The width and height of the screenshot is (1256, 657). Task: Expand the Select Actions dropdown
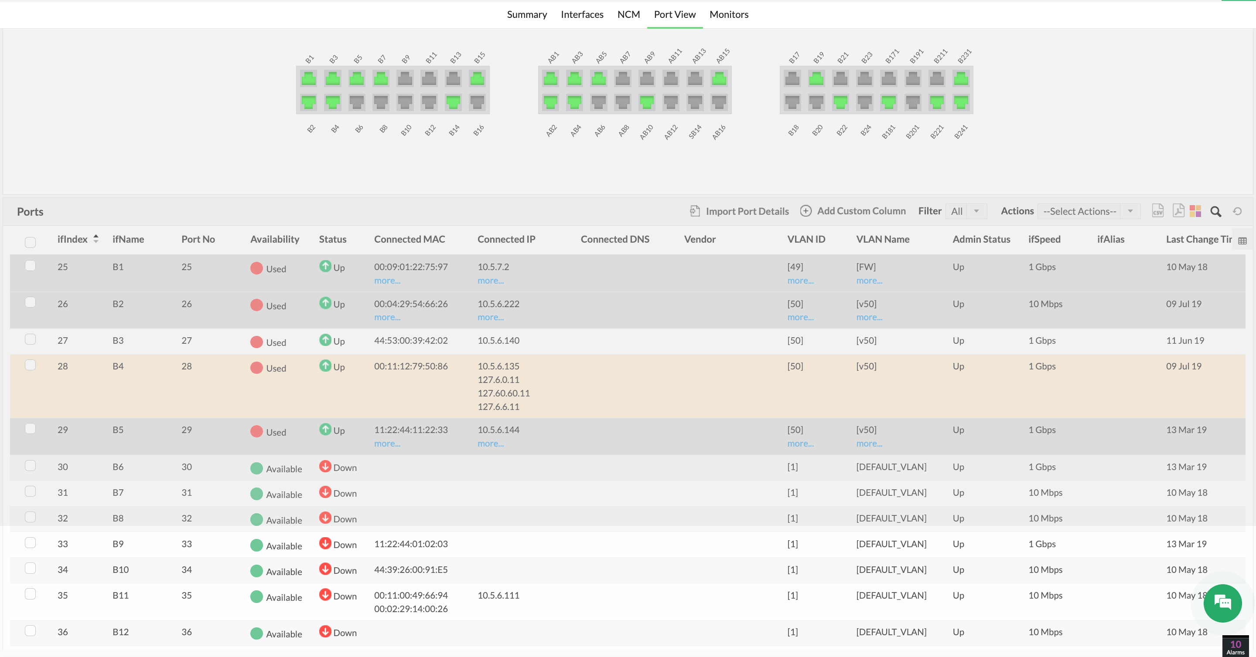click(x=1089, y=211)
